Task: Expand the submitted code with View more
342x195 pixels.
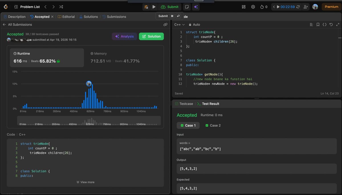Action: [85, 182]
